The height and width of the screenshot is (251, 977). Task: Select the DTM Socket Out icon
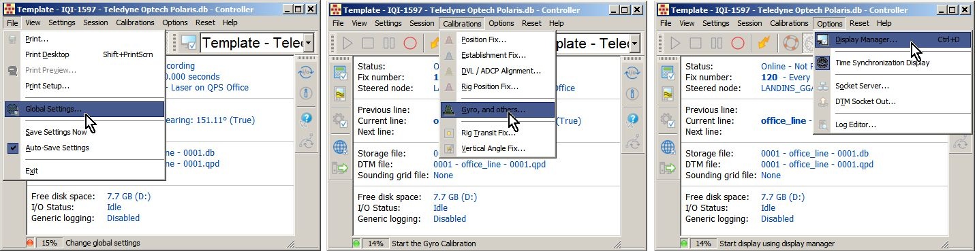click(x=824, y=102)
